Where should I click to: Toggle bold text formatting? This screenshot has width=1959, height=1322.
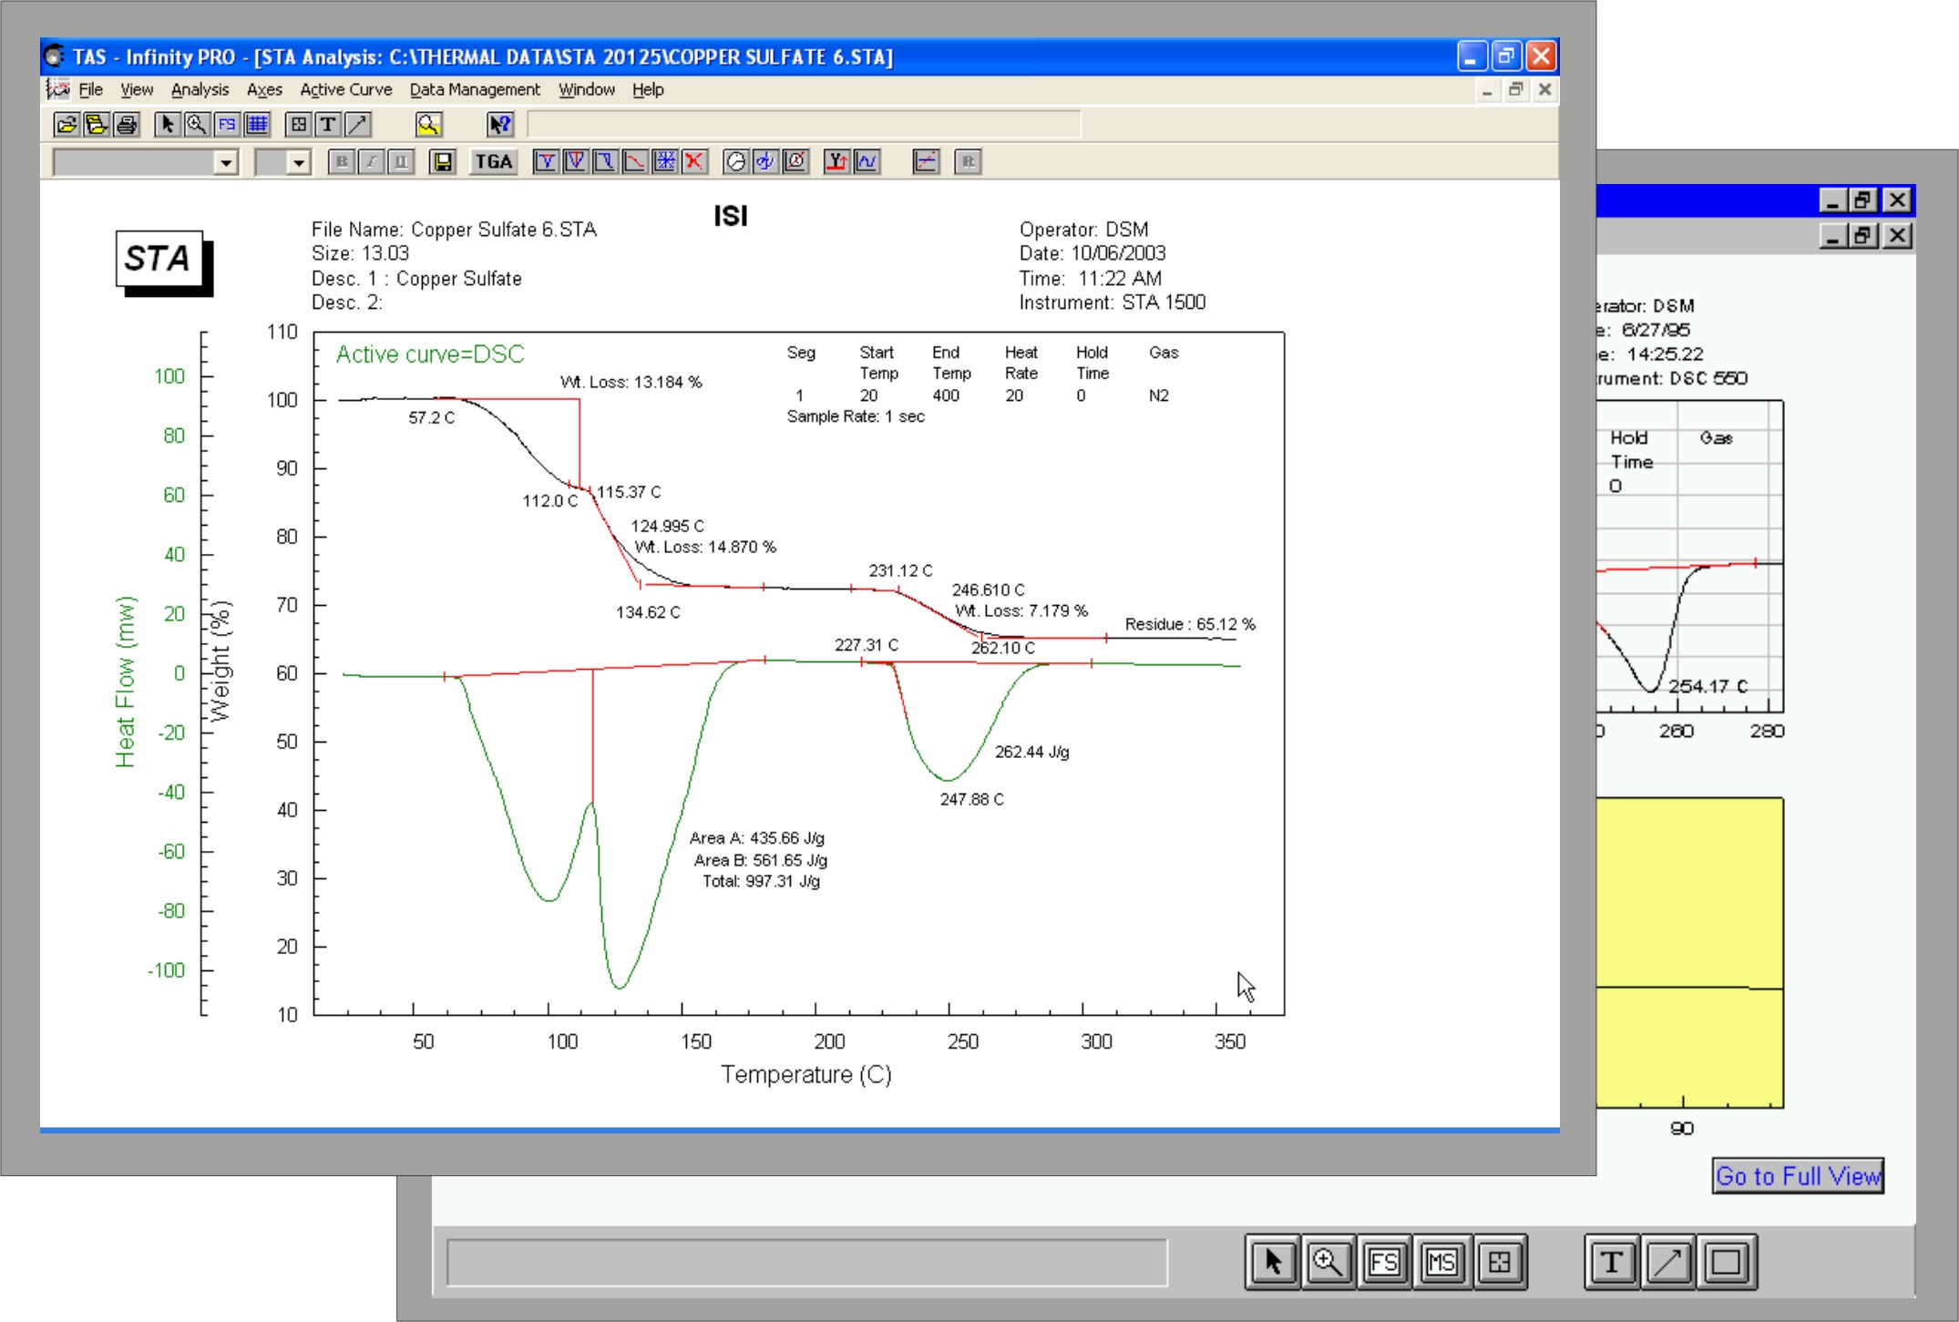pos(339,161)
